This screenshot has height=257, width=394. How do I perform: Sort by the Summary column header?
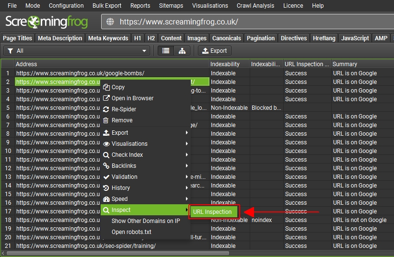point(362,64)
